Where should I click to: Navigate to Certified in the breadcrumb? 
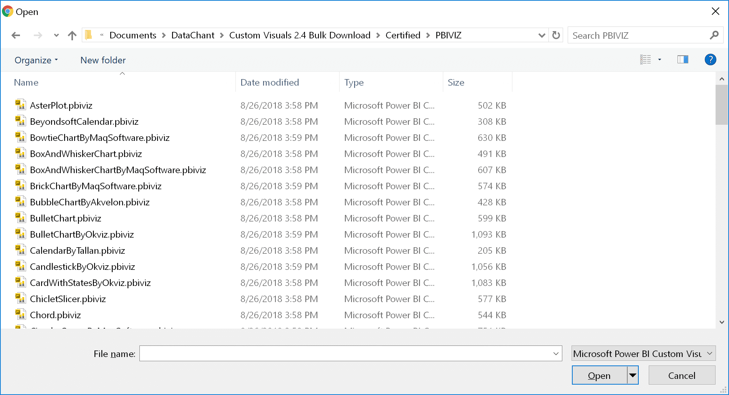click(x=403, y=35)
